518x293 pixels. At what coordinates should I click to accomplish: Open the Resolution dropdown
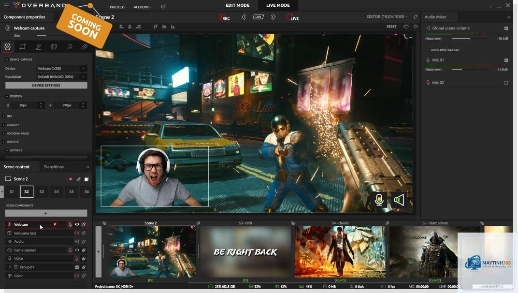point(61,77)
